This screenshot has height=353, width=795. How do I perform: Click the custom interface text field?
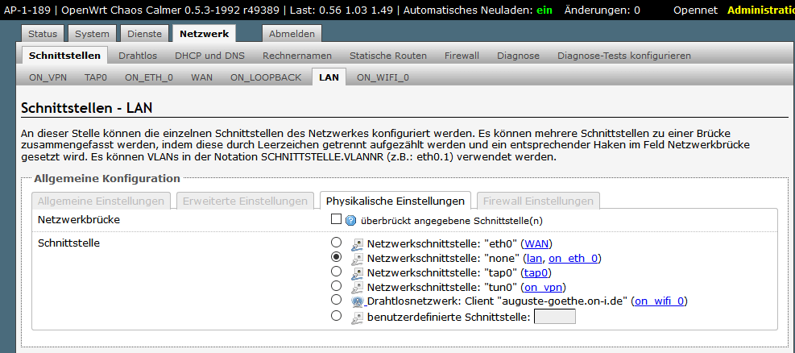click(555, 317)
